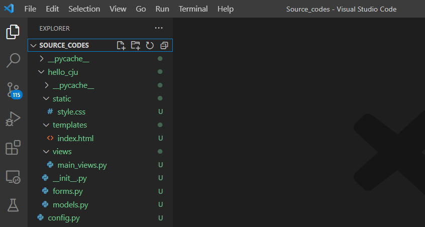
Task: Open the Extensions view
Action: coord(13,148)
